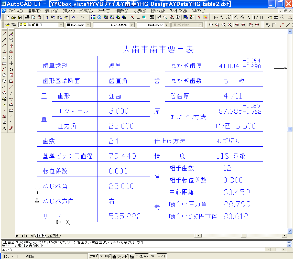
Task: Expand the ByLayer lineweight dropdown
Action: coord(166,25)
